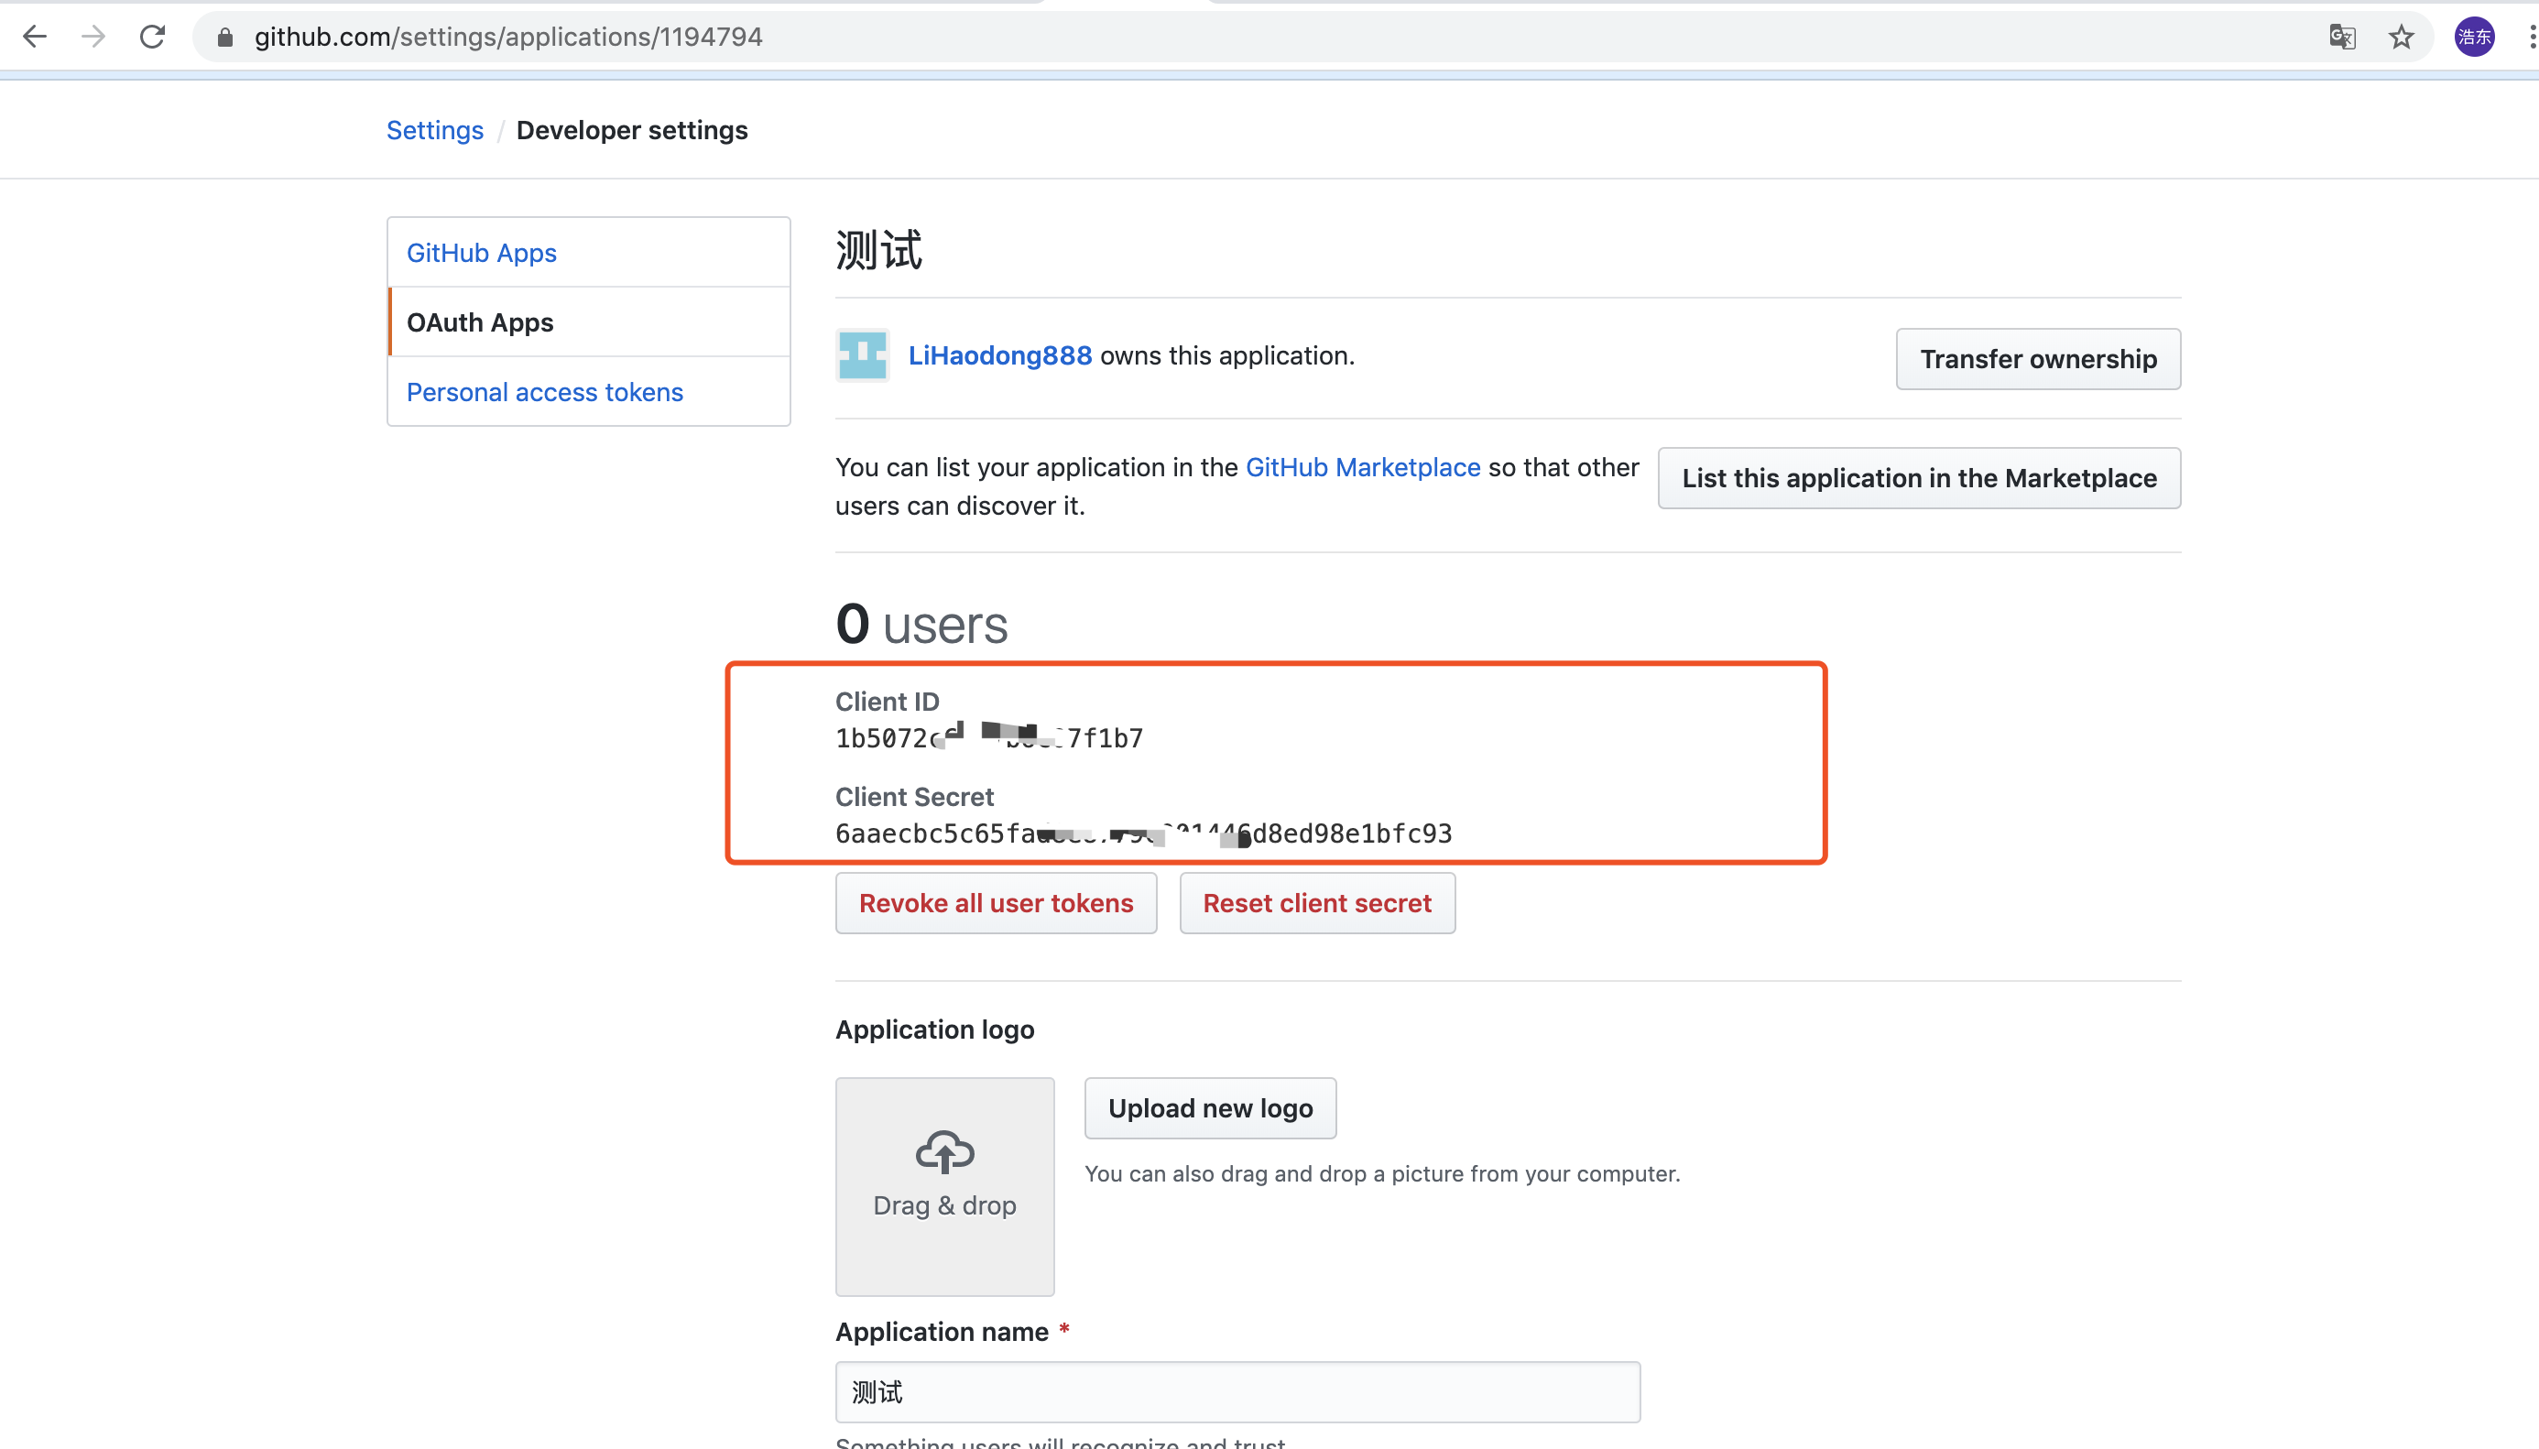This screenshot has height=1449, width=2539.
Task: Click the 测试 application title heading
Action: coord(878,250)
